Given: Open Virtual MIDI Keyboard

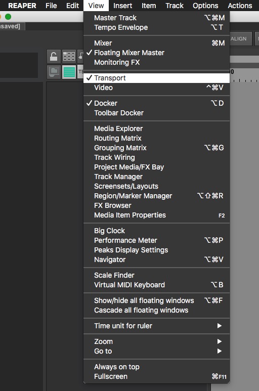Looking at the screenshot, I should point(156,285).
